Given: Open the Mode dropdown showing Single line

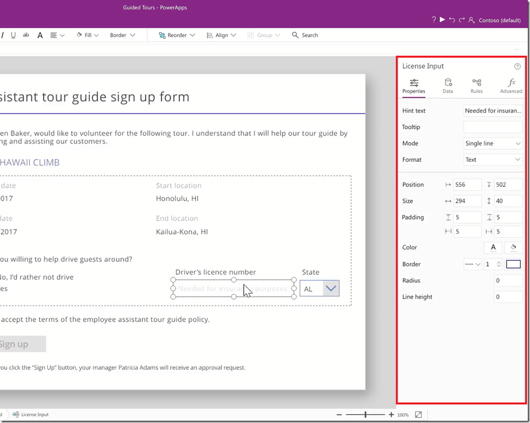Looking at the screenshot, I should pos(492,144).
